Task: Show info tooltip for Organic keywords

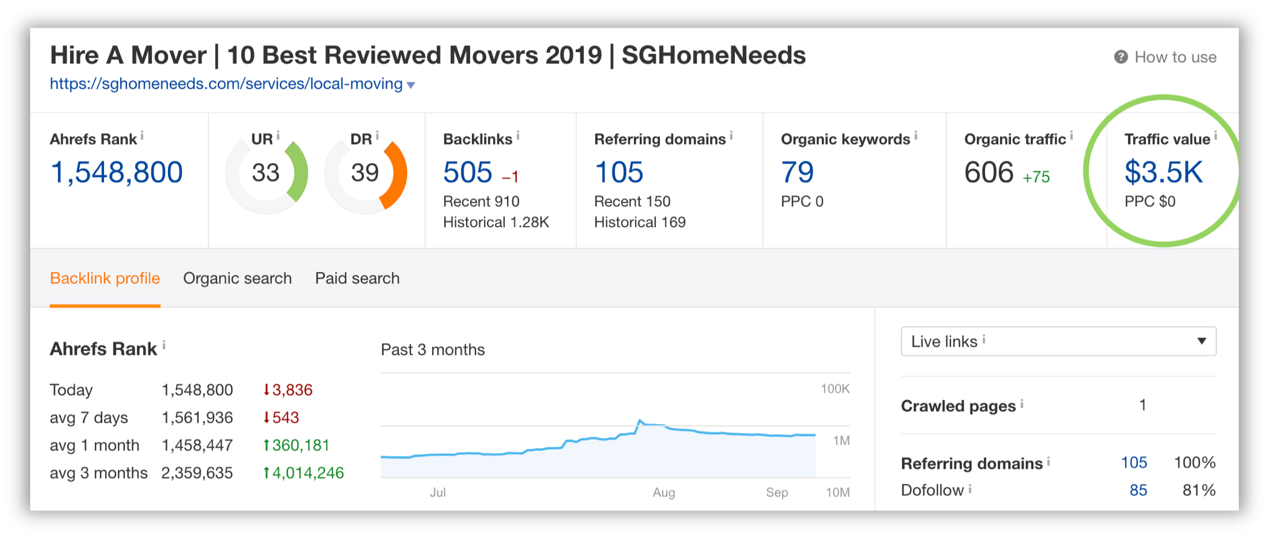Action: [x=915, y=136]
